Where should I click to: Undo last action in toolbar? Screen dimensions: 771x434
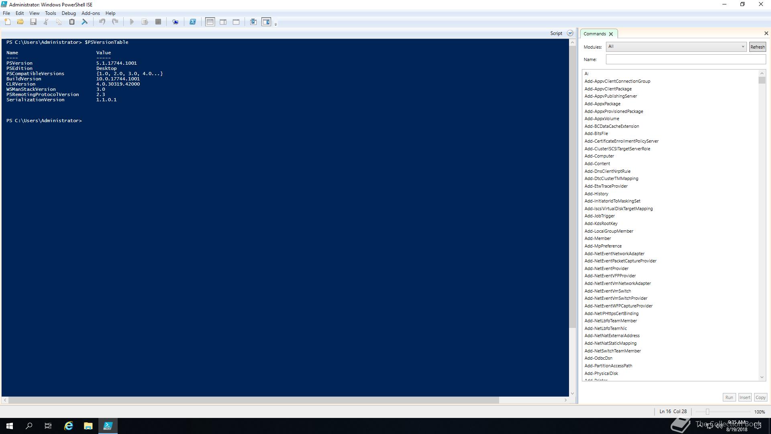click(x=102, y=22)
